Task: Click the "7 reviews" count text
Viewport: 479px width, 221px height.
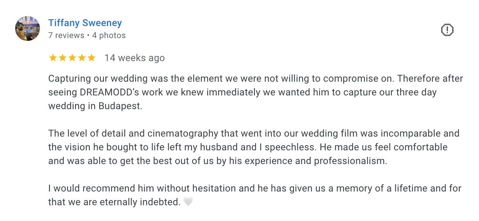Action: pos(66,35)
